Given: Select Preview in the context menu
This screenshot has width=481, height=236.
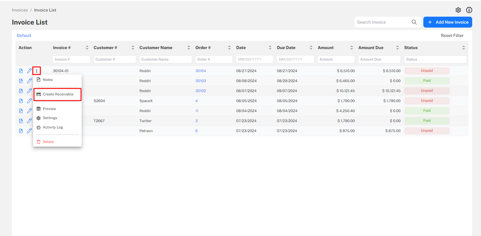Looking at the screenshot, I should (57, 109).
